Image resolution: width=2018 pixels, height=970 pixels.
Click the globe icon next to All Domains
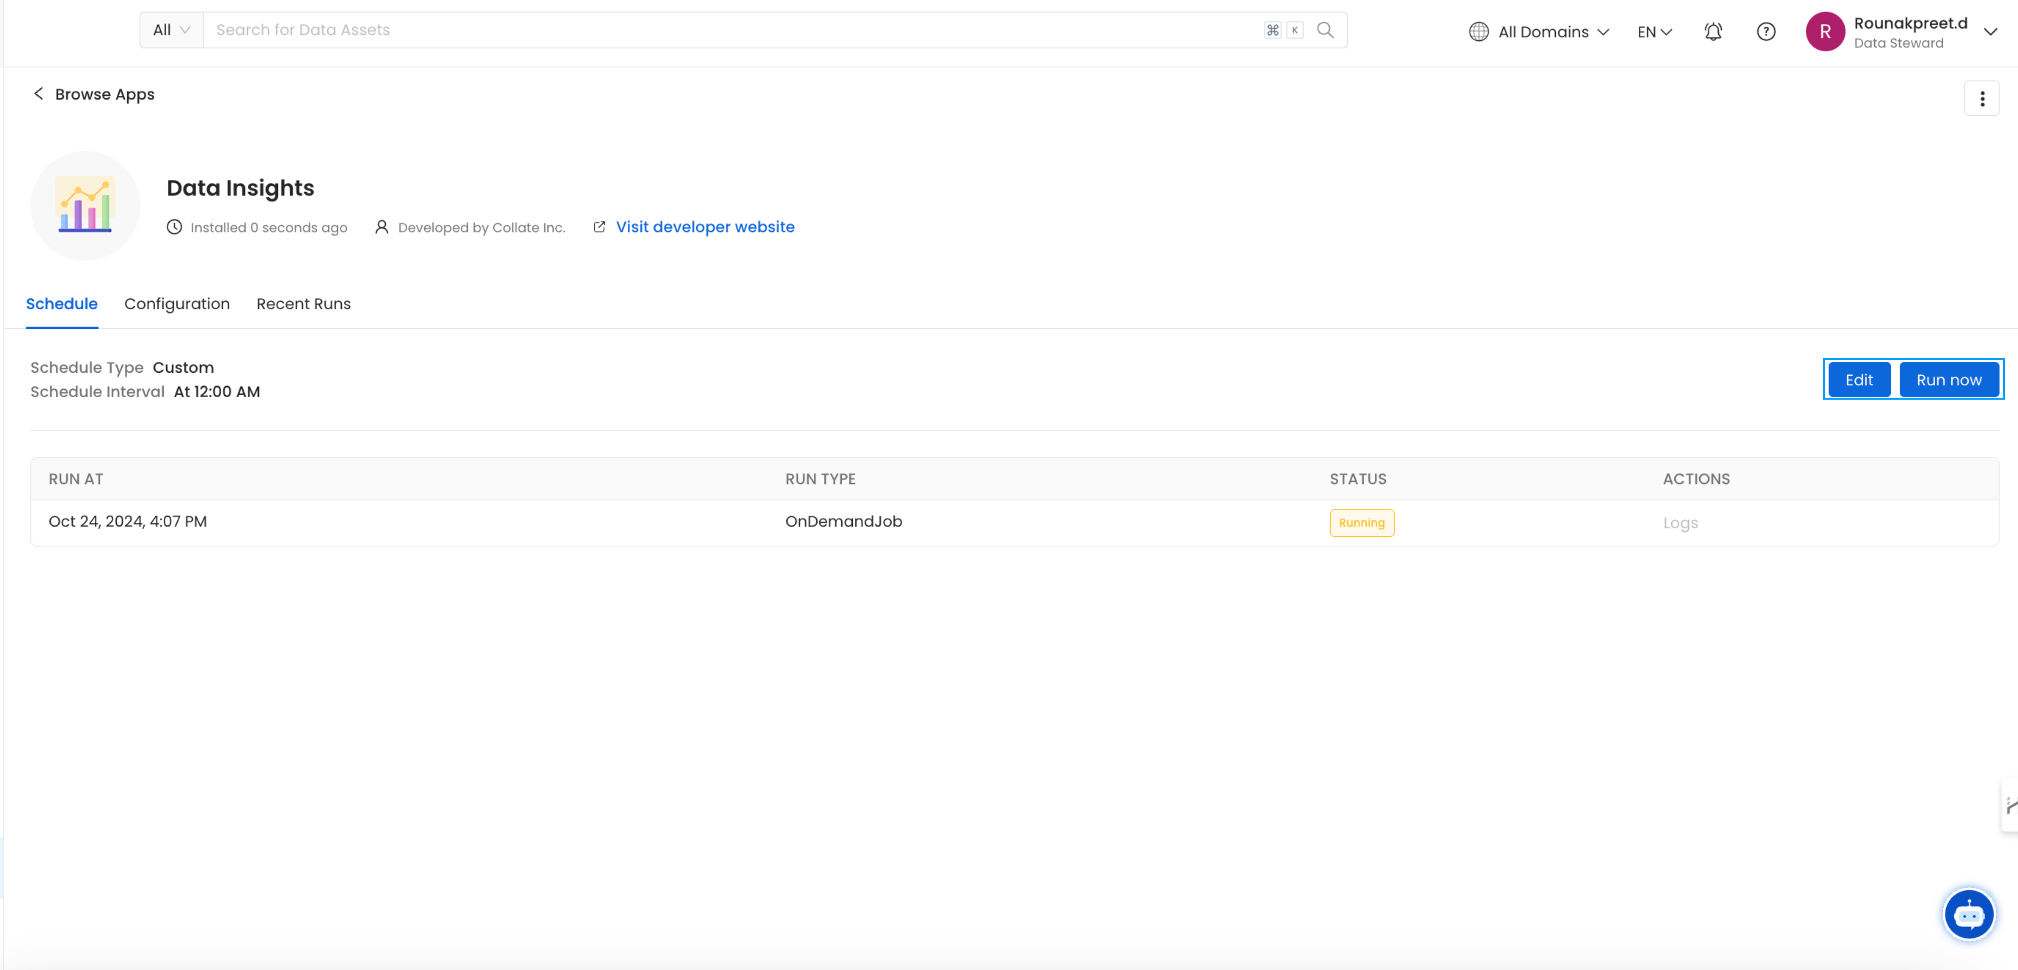1478,31
